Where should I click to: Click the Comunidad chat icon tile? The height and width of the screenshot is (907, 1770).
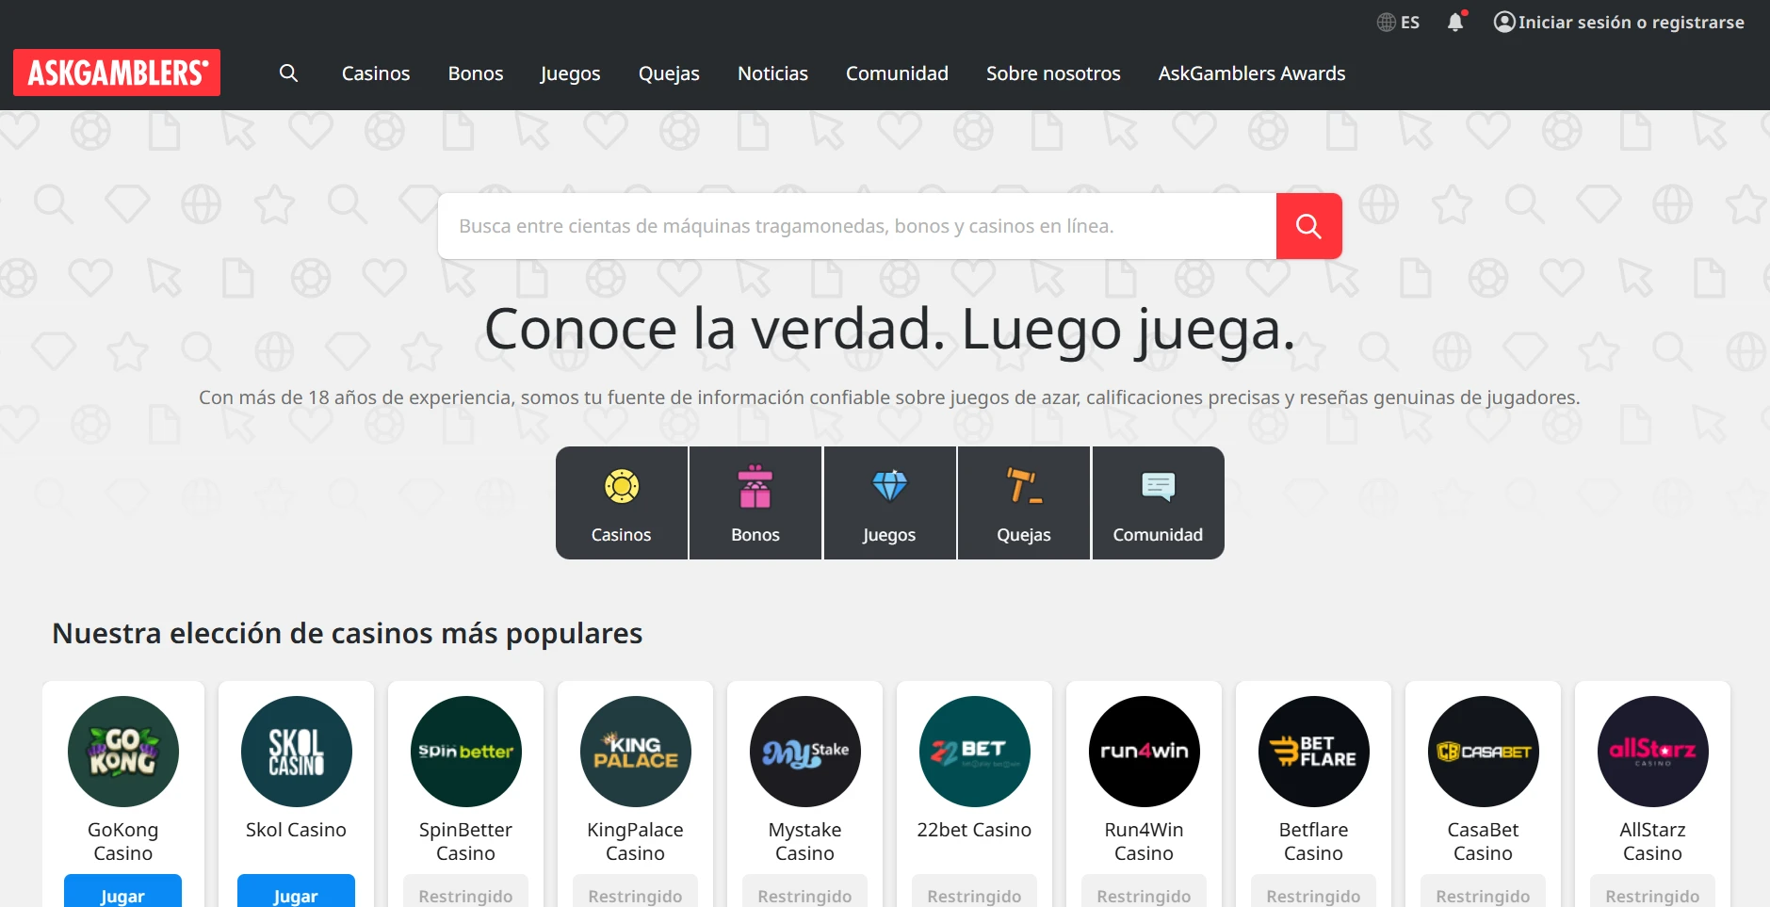pyautogui.click(x=1158, y=503)
